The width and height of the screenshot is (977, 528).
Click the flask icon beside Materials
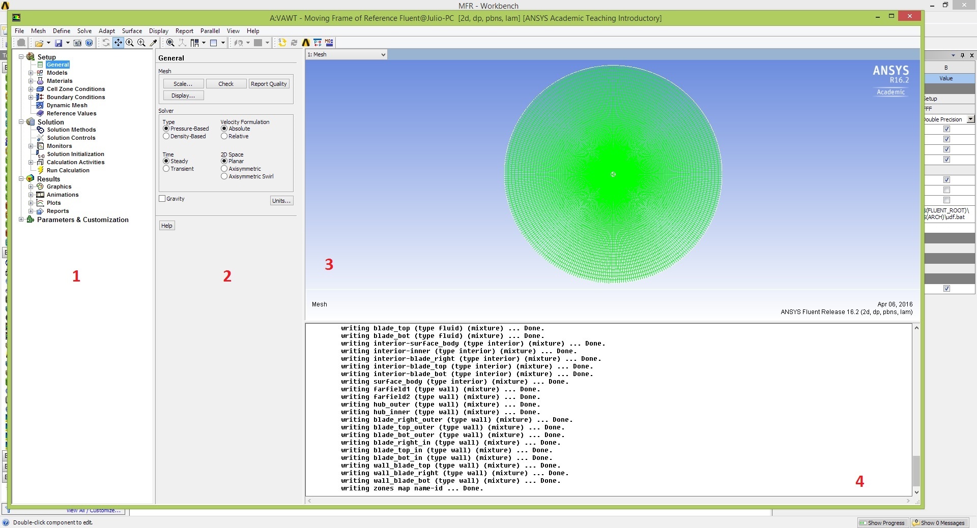point(40,81)
